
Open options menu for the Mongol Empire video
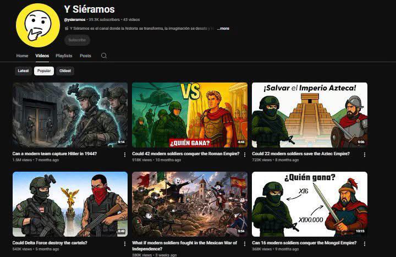(x=365, y=244)
